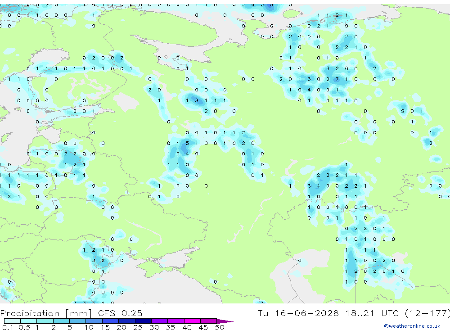
Task: Click the "0.5" legend scale label
Action: point(24,327)
